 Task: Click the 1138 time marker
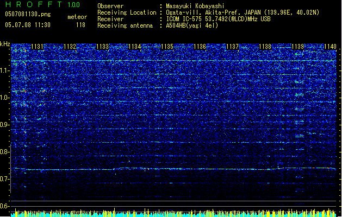[265, 47]
